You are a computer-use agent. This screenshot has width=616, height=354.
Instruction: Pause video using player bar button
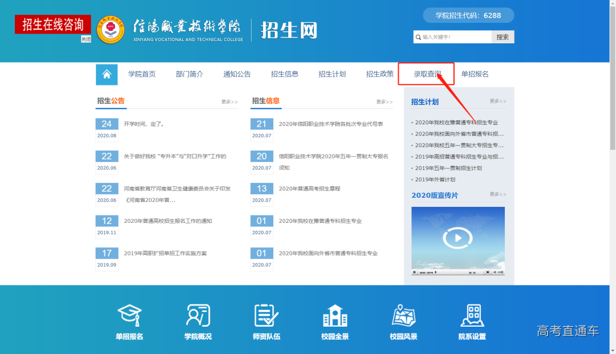click(x=415, y=273)
